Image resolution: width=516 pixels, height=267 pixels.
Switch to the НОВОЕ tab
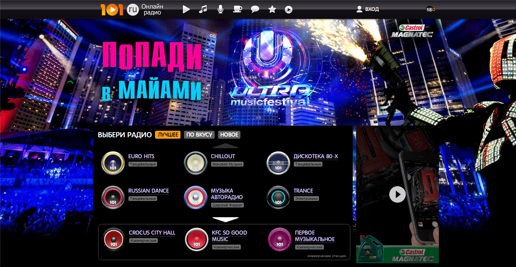(229, 135)
